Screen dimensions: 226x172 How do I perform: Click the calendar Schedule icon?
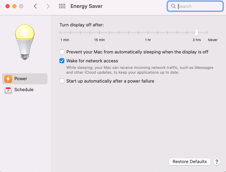coord(8,90)
